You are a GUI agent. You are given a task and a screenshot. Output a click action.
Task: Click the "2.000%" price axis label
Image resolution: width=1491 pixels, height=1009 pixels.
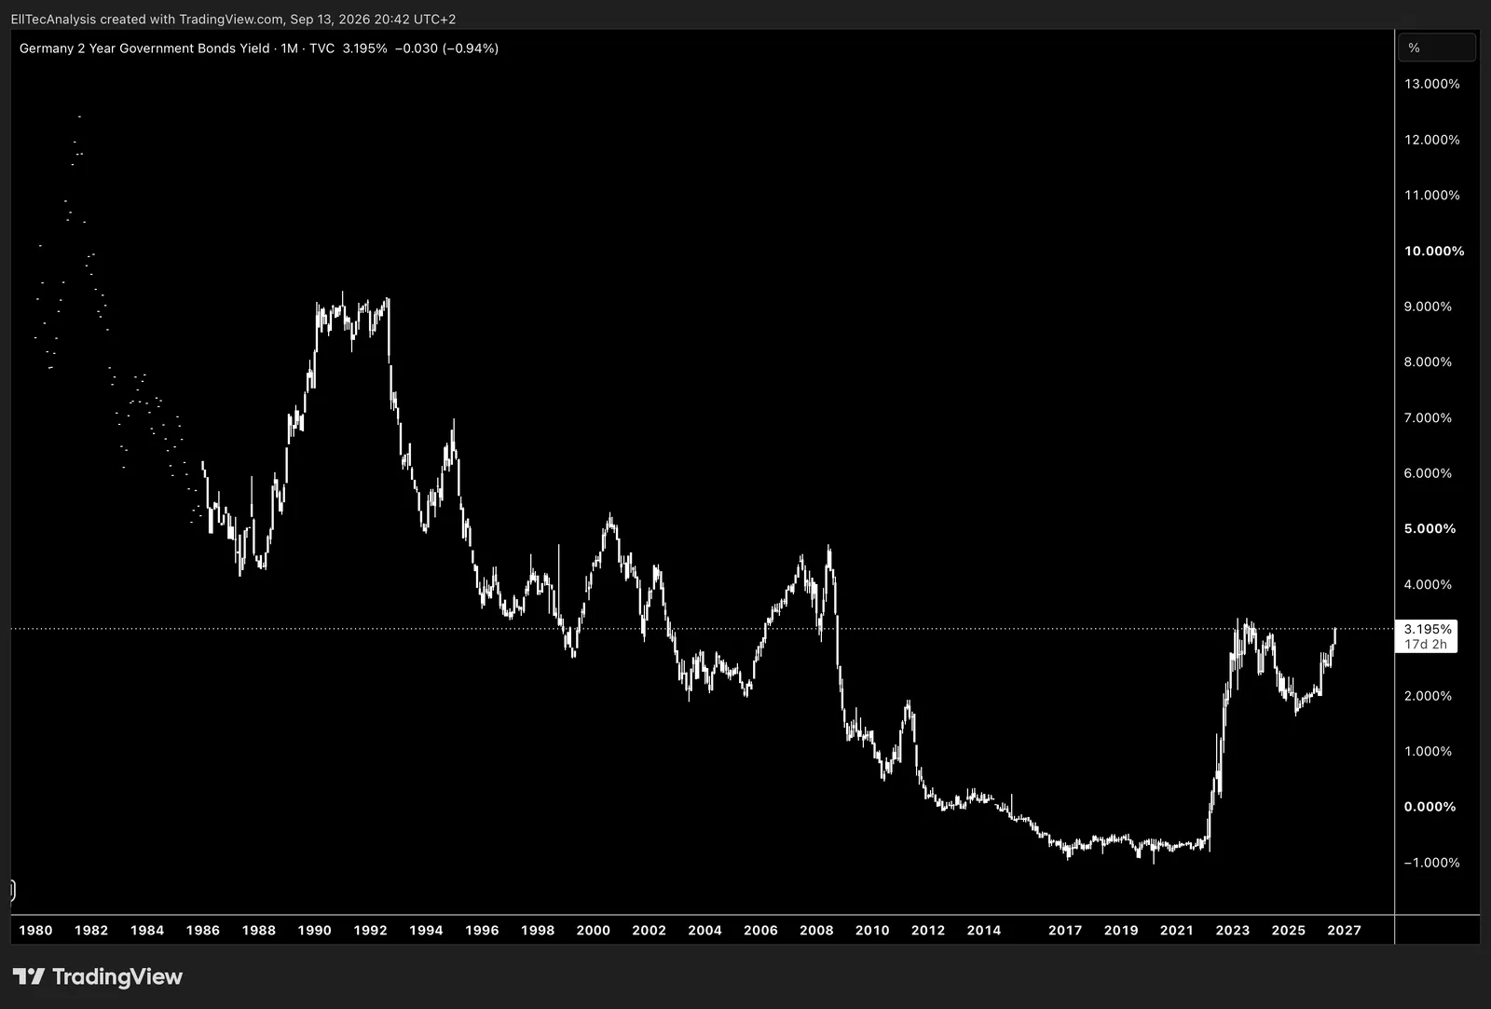(x=1428, y=696)
